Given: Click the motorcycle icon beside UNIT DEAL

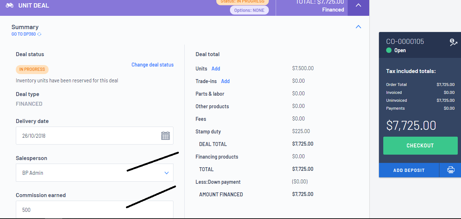Looking at the screenshot, I should (x=10, y=5).
